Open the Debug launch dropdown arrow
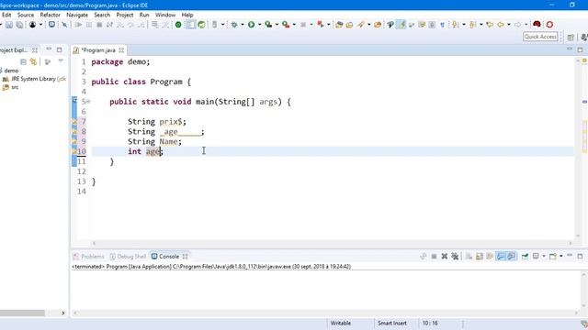588x330 pixels. [243, 25]
